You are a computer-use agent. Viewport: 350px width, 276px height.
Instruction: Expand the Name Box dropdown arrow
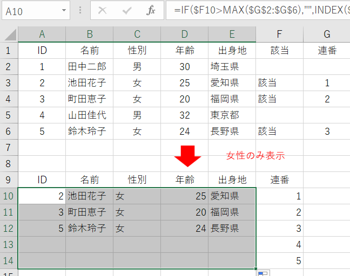[65, 10]
